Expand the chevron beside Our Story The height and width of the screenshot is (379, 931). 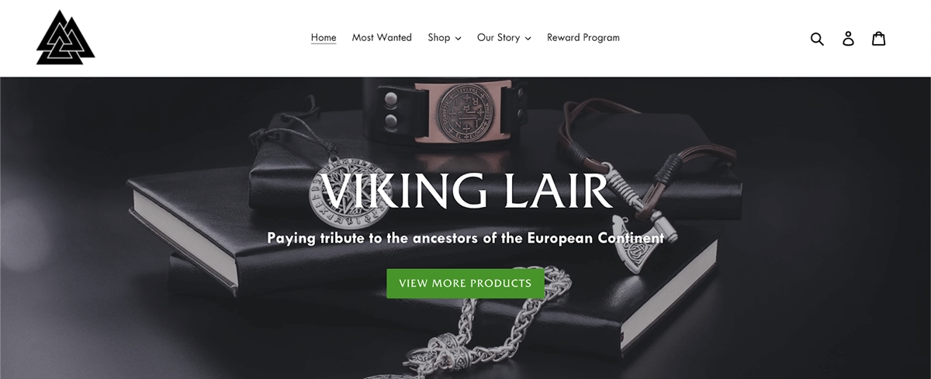coord(528,38)
